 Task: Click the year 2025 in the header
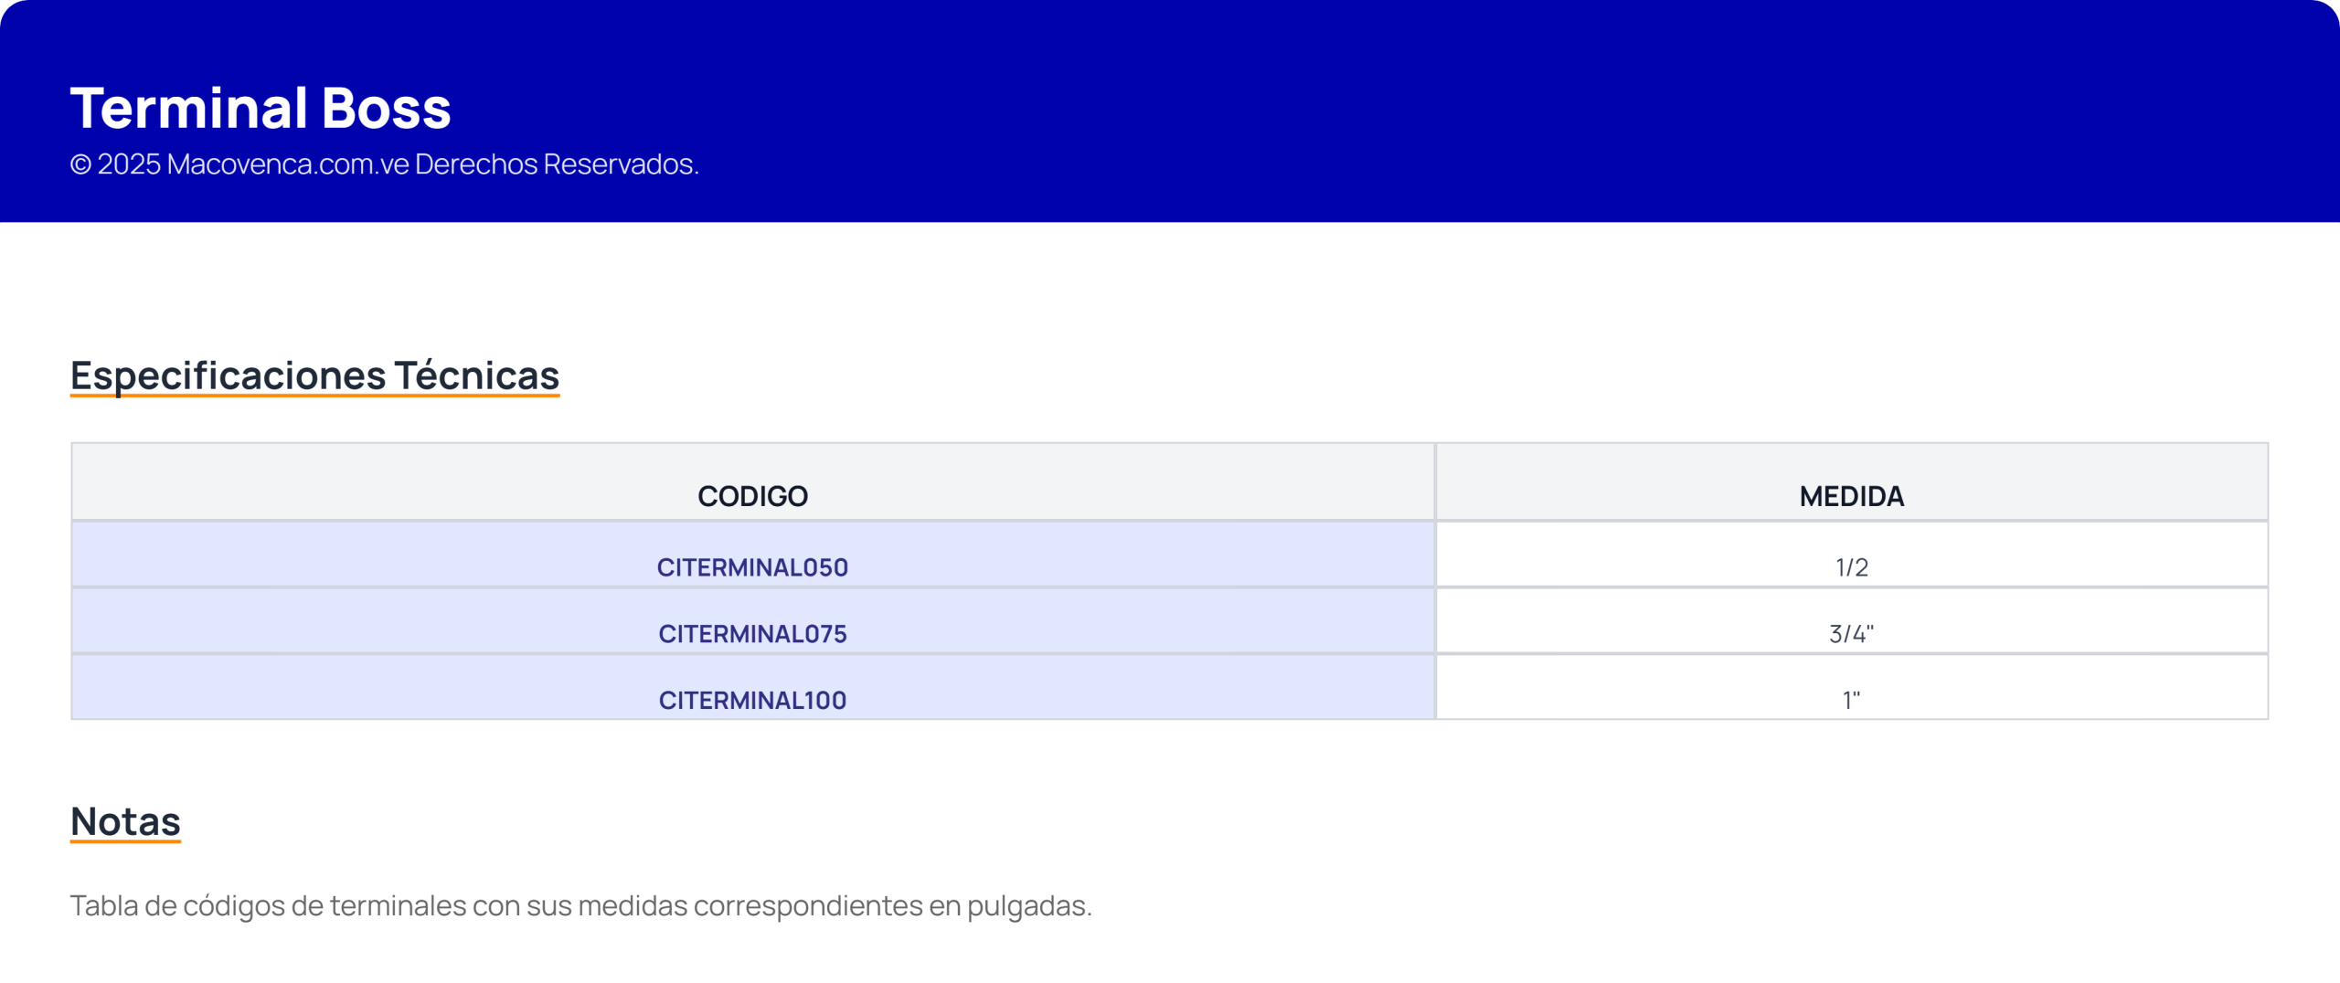coord(129,164)
